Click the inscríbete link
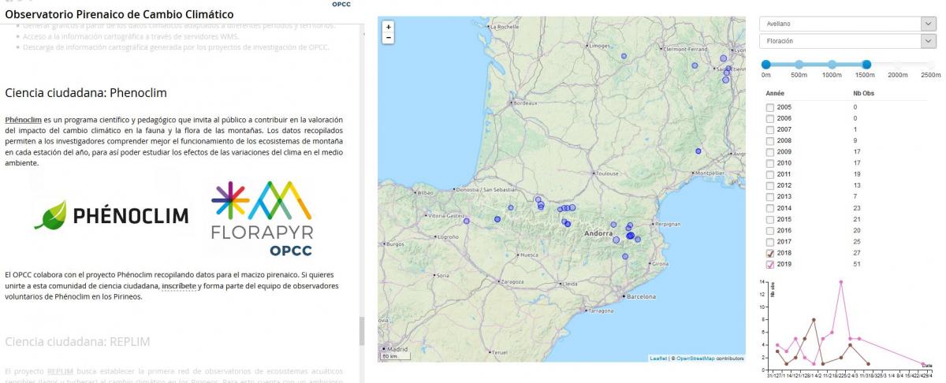 coord(180,285)
